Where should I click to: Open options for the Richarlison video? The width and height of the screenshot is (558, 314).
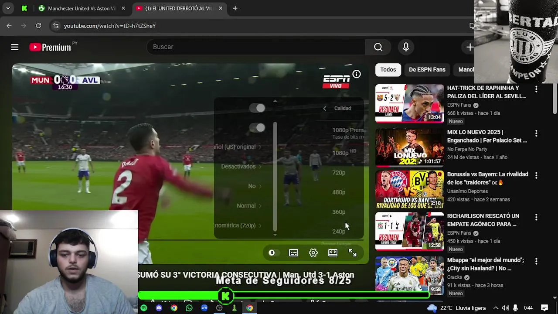(536, 217)
